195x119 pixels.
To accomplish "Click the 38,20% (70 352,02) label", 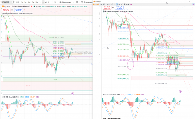I will 123,50.
